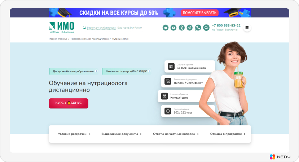Click the document icon on 'Диплом / Сертификат' card
299x162 pixels.
[168, 81]
